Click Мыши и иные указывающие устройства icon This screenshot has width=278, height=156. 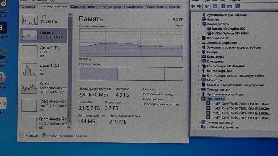pos(203,85)
